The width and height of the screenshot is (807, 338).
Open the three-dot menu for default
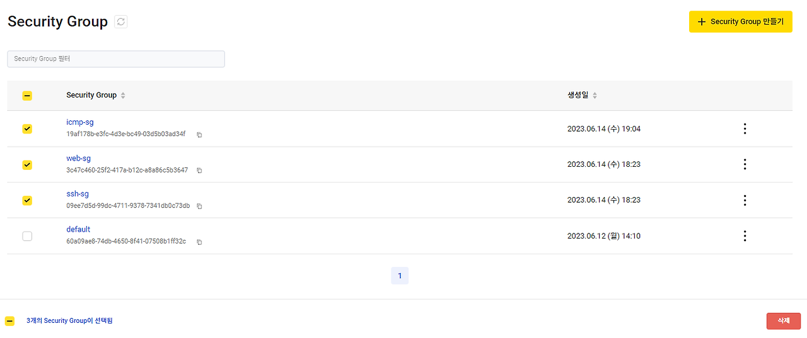(745, 236)
